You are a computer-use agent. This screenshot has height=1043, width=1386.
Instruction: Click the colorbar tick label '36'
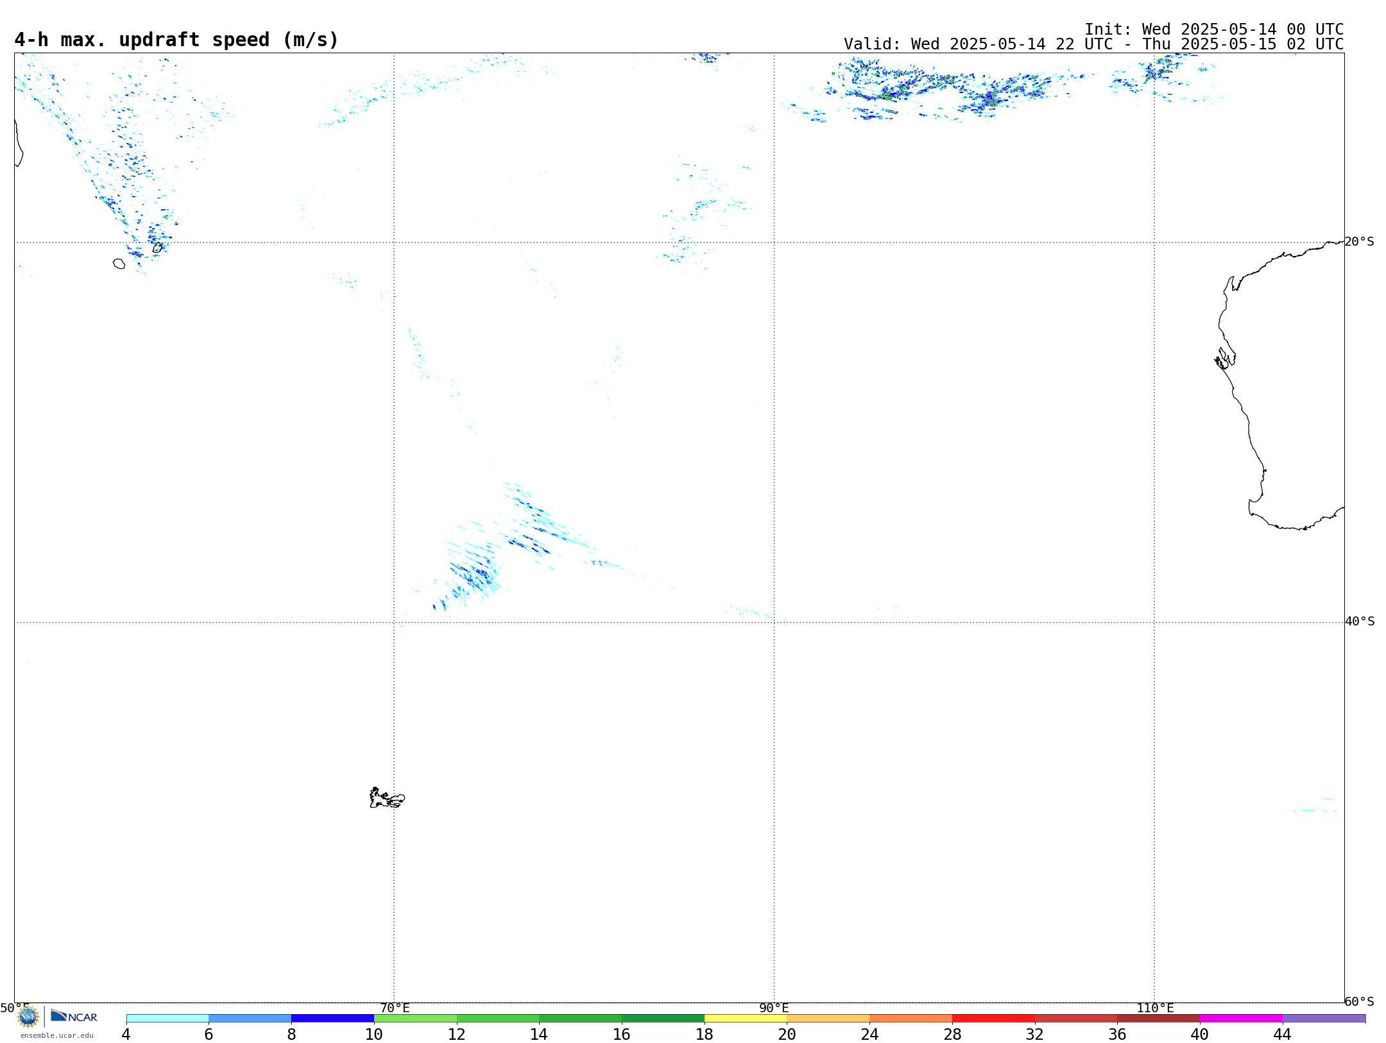click(x=1117, y=1035)
